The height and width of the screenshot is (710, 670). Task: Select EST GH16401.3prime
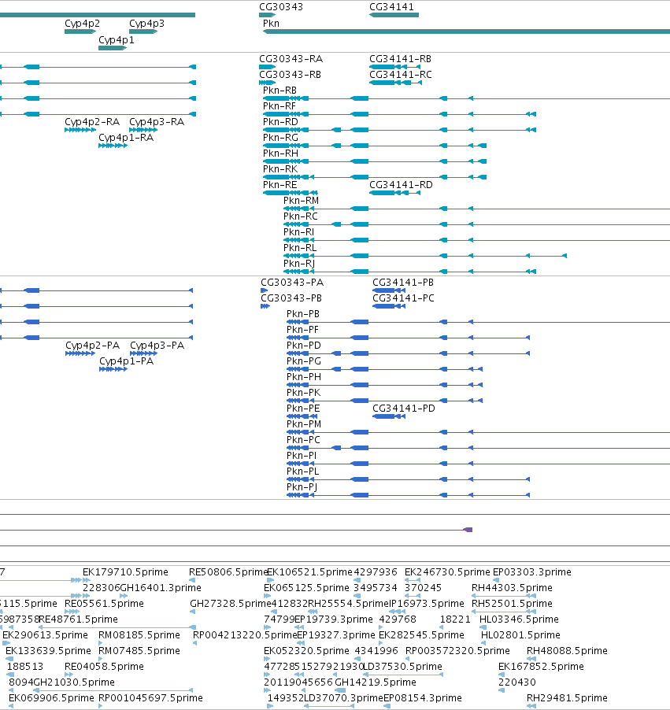[x=161, y=588]
